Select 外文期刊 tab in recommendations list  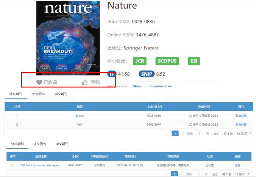(17, 144)
